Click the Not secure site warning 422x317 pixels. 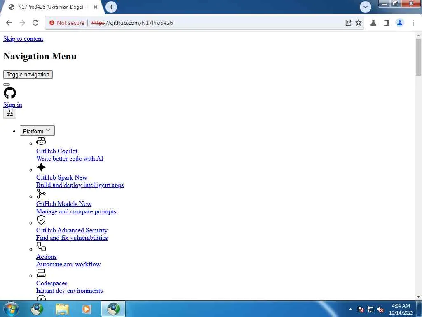coord(67,23)
